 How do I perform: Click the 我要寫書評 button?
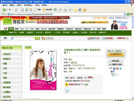[x=116, y=61]
